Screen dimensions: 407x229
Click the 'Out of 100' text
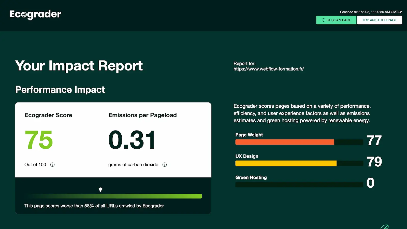pos(35,165)
